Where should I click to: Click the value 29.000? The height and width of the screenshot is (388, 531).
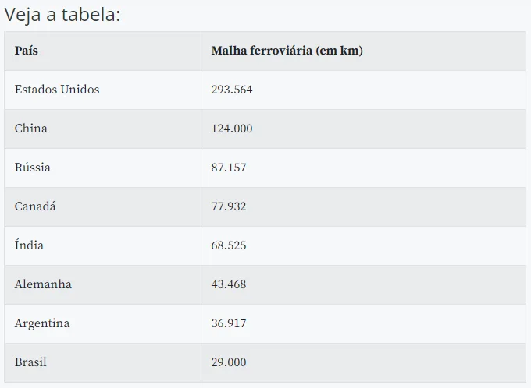(229, 362)
